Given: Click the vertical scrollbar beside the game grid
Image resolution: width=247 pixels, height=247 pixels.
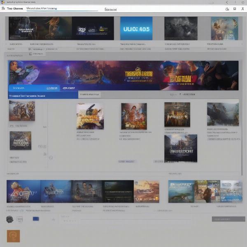Looking at the screenshot, I should [x=242, y=137].
